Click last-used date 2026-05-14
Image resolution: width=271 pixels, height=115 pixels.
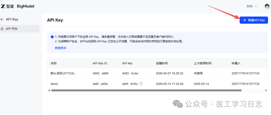click(x=201, y=84)
